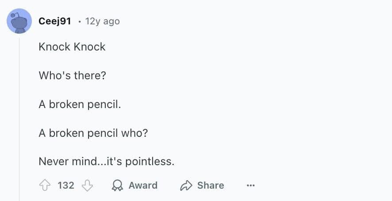This screenshot has width=392, height=201.
Task: Click the separator dot before timestamp
Action: pos(79,21)
